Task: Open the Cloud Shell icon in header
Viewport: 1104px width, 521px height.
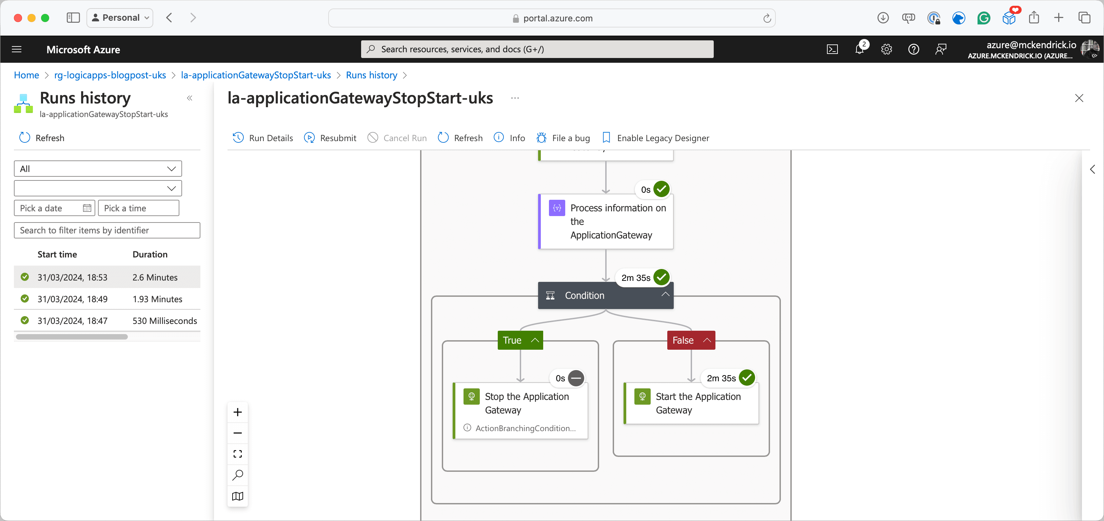Action: (832, 49)
